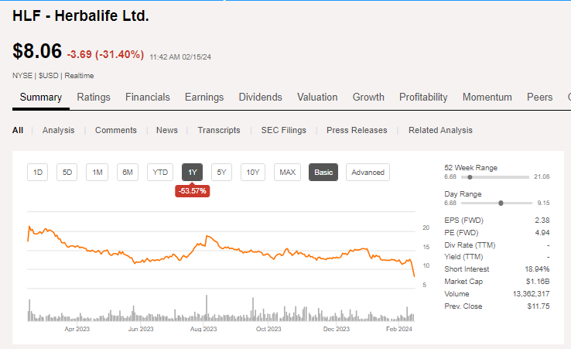Click the 52 Week Range slider marker
Image resolution: width=571 pixels, height=349 pixels.
470,177
